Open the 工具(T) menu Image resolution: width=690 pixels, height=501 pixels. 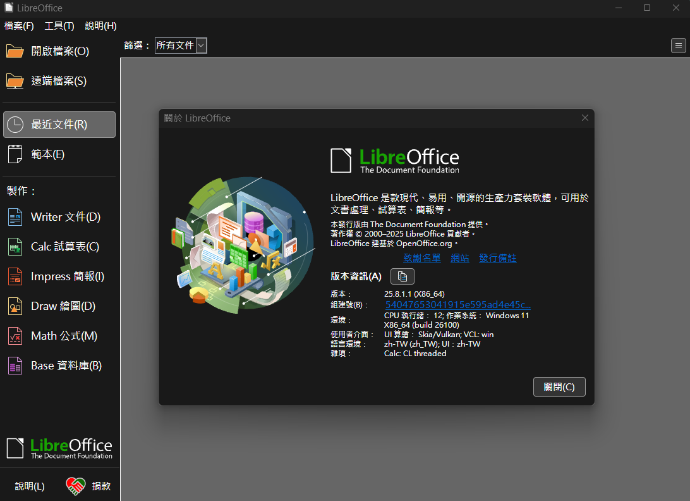click(x=59, y=26)
